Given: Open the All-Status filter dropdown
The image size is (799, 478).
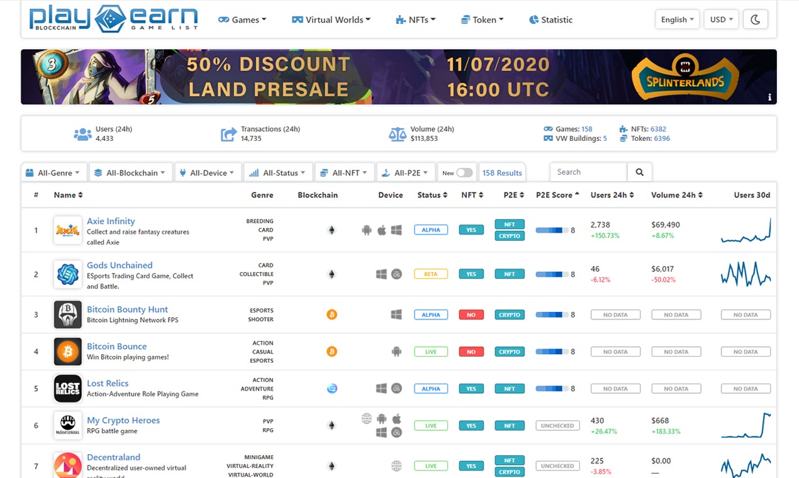Looking at the screenshot, I should (277, 172).
